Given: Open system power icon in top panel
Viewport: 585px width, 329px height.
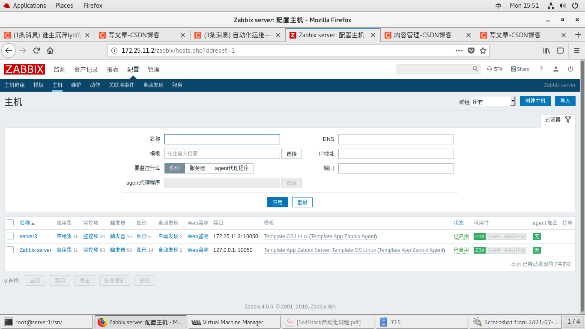Looking at the screenshot, I should coord(575,6).
